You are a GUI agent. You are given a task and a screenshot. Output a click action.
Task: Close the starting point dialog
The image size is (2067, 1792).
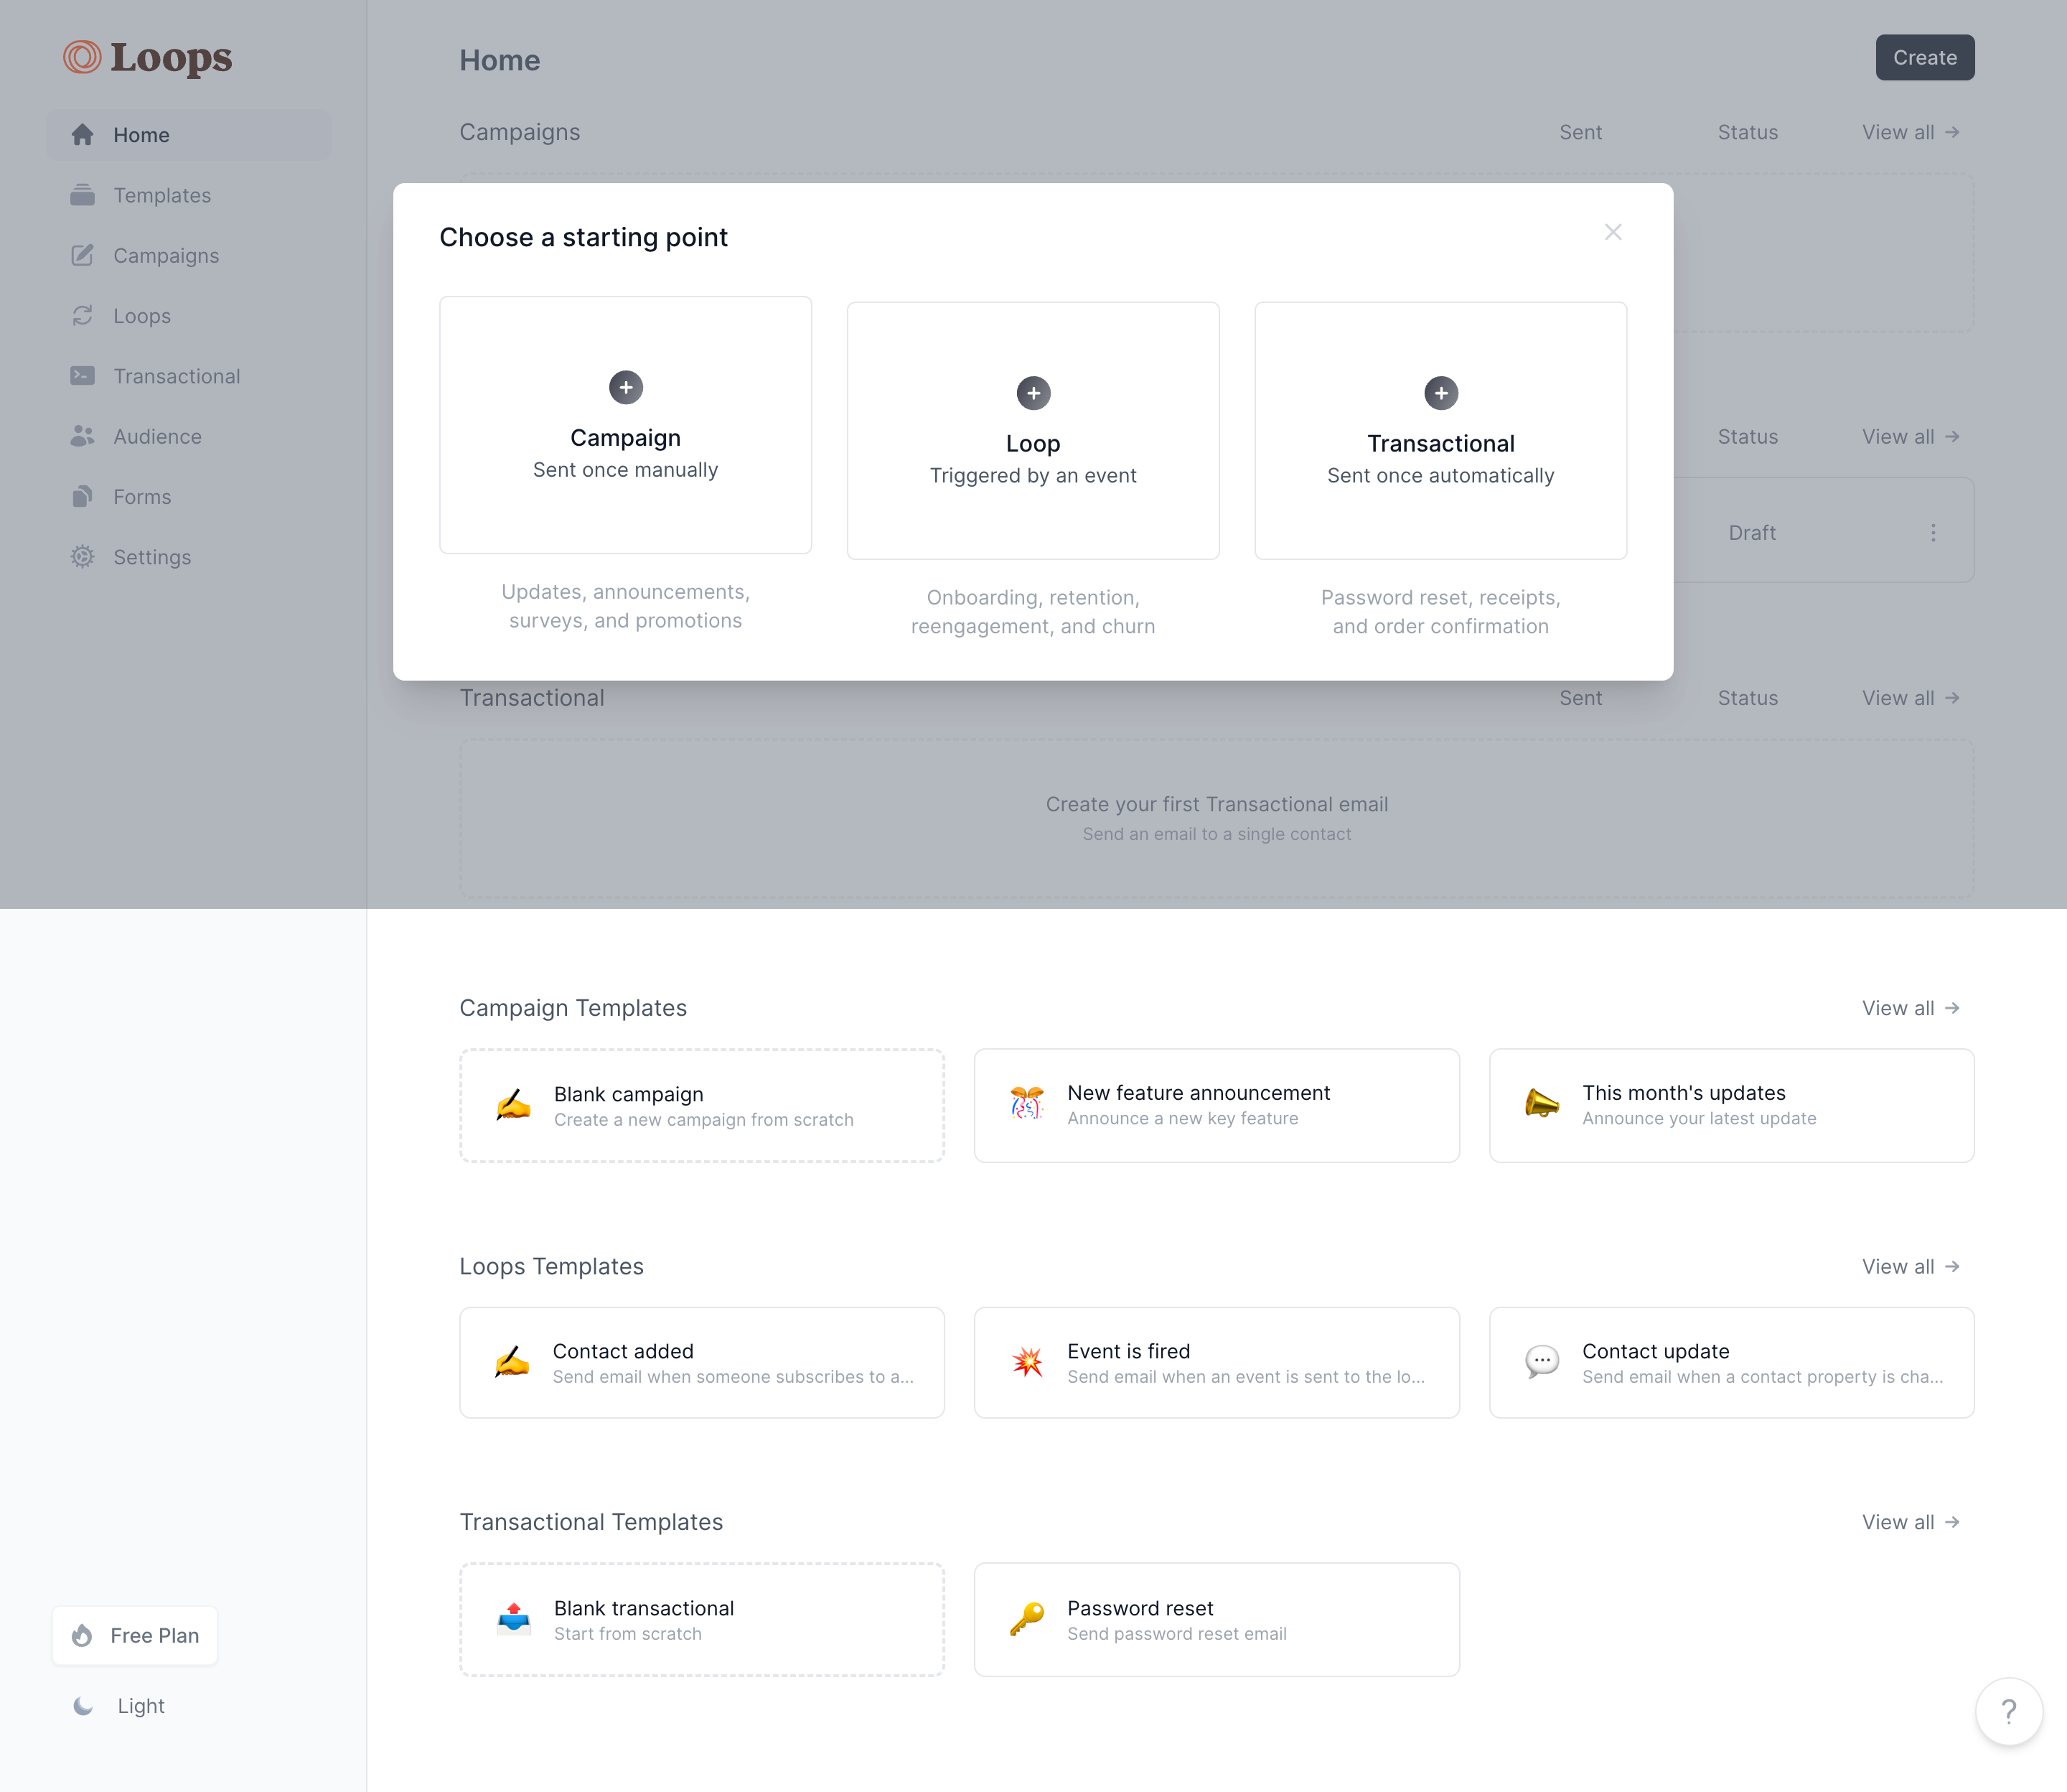point(1613,232)
